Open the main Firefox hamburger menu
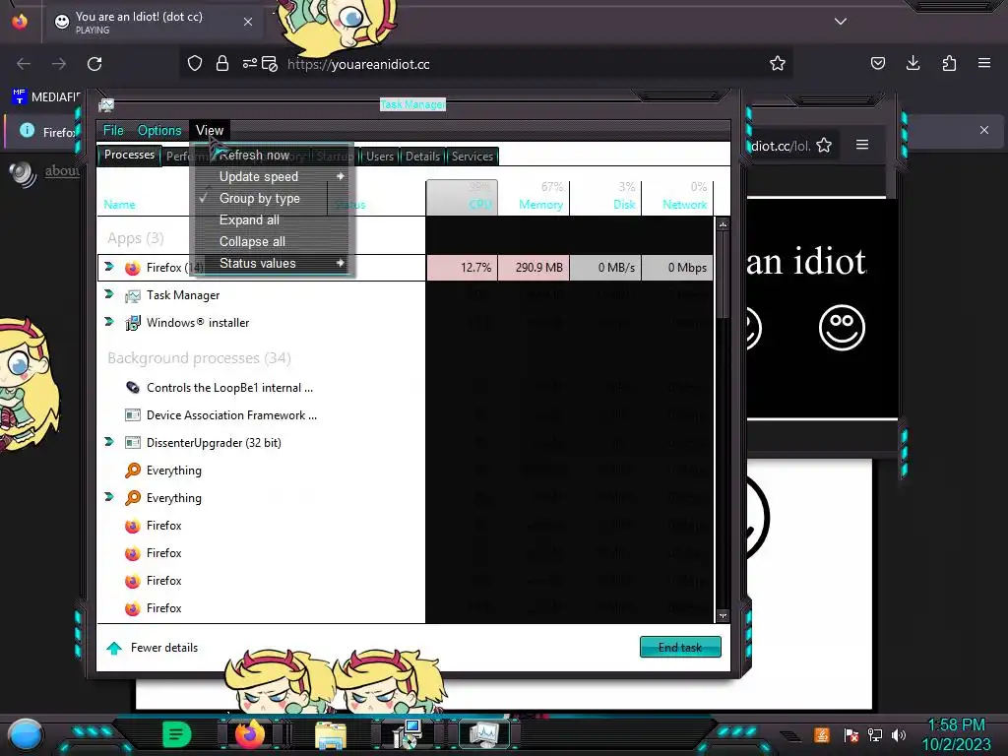This screenshot has width=1008, height=756. 984,63
